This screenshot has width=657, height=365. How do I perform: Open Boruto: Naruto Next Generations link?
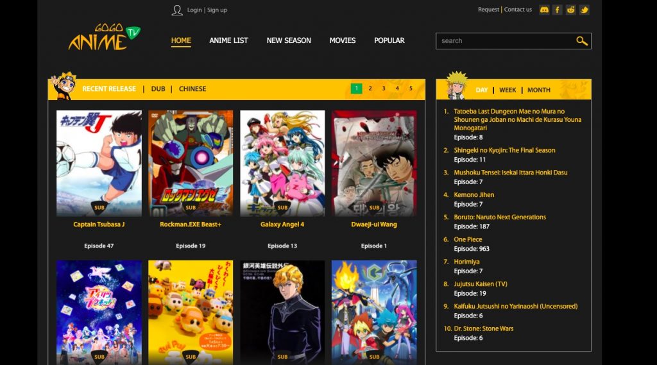500,217
